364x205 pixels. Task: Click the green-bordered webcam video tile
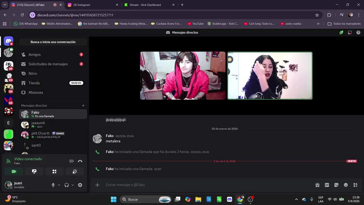point(270,75)
